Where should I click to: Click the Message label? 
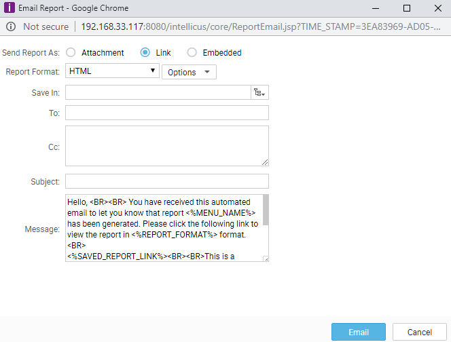(x=42, y=229)
